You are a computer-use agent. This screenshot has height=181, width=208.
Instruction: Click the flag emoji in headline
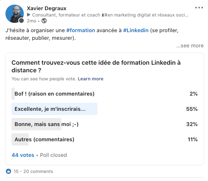104,15
